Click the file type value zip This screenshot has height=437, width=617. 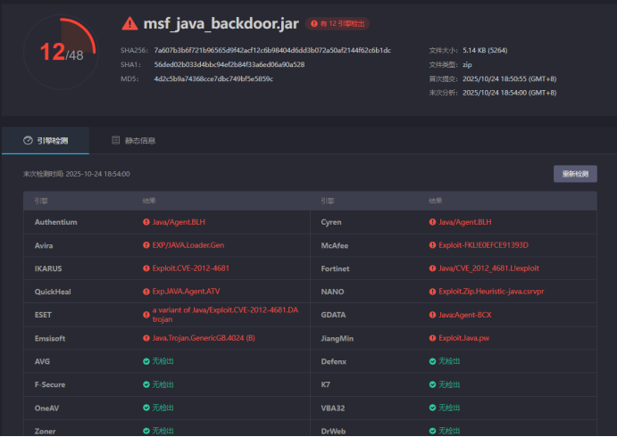[x=467, y=64]
